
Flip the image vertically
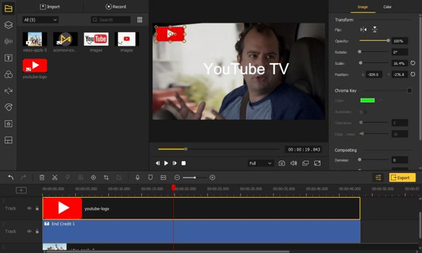[375, 29]
